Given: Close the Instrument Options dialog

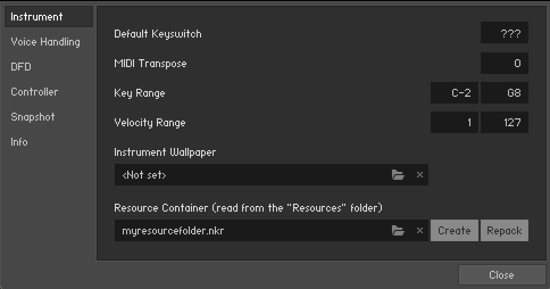Looking at the screenshot, I should pyautogui.click(x=501, y=275).
